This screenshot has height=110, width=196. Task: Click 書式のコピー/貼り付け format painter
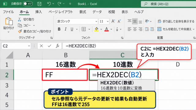point(35,31)
